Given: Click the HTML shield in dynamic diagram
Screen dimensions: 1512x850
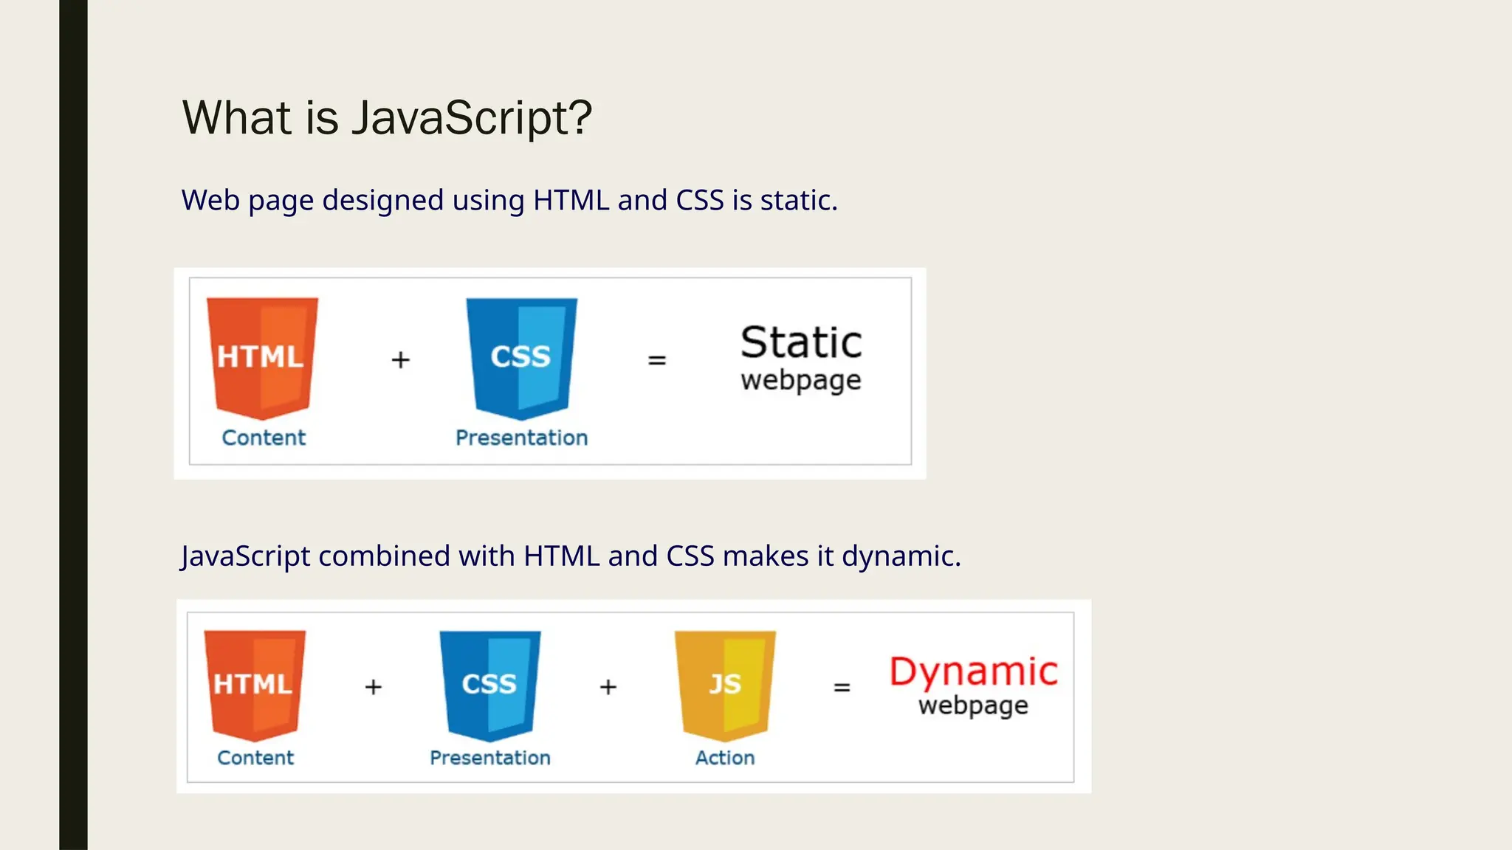Looking at the screenshot, I should (255, 684).
